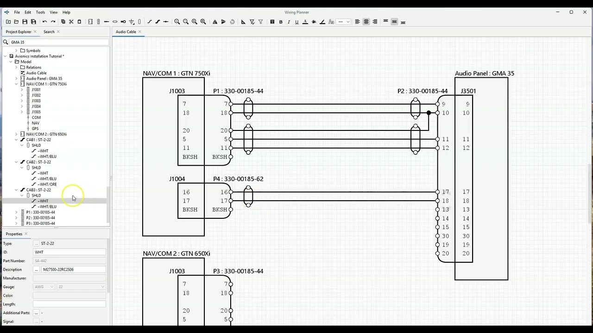Click the Additional Parts (...) button

pos(36,313)
